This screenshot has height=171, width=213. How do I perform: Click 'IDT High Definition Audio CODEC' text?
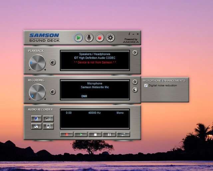95,58
